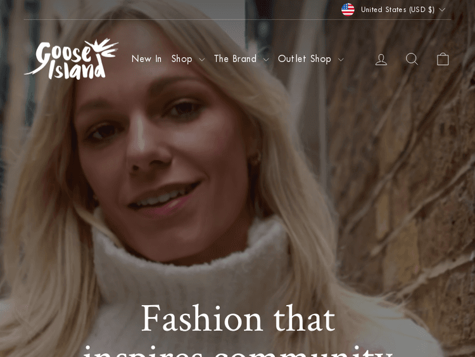This screenshot has width=475, height=357.
Task: Expand the chevron beside The Brand
Action: (x=265, y=60)
